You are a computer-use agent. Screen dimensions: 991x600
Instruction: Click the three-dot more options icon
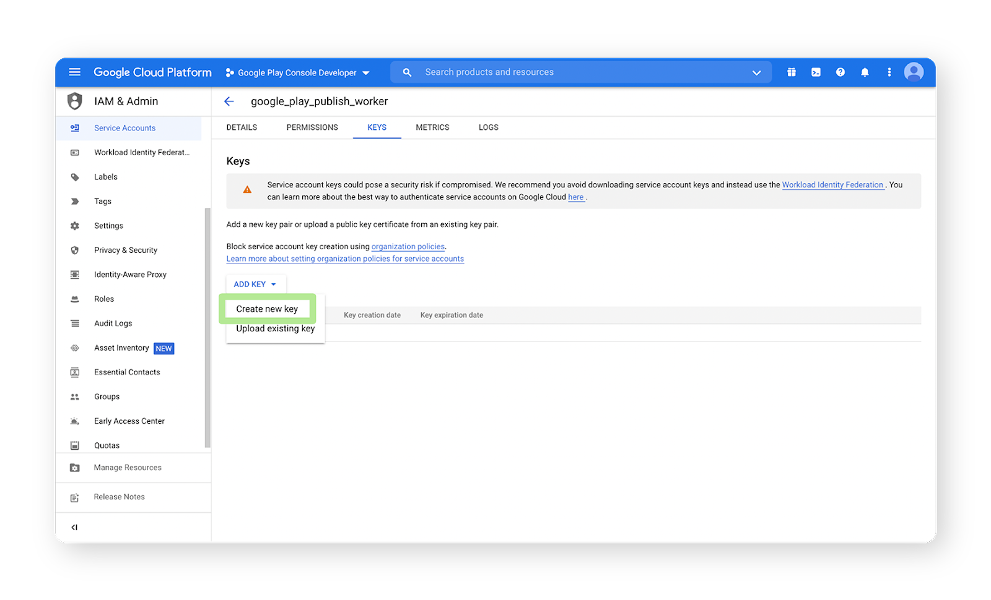click(889, 72)
